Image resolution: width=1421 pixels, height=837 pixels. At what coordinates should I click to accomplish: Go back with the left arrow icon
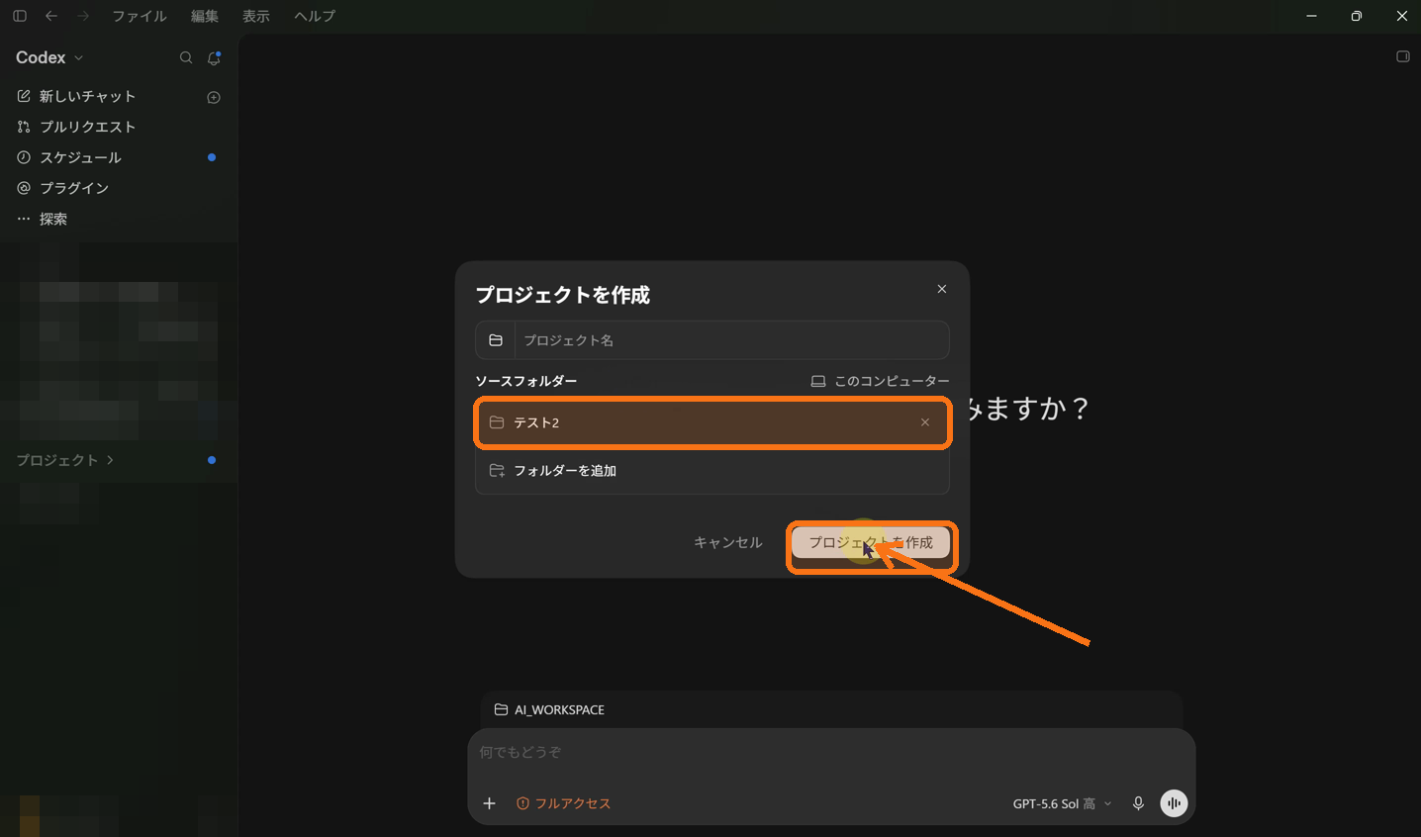51,16
